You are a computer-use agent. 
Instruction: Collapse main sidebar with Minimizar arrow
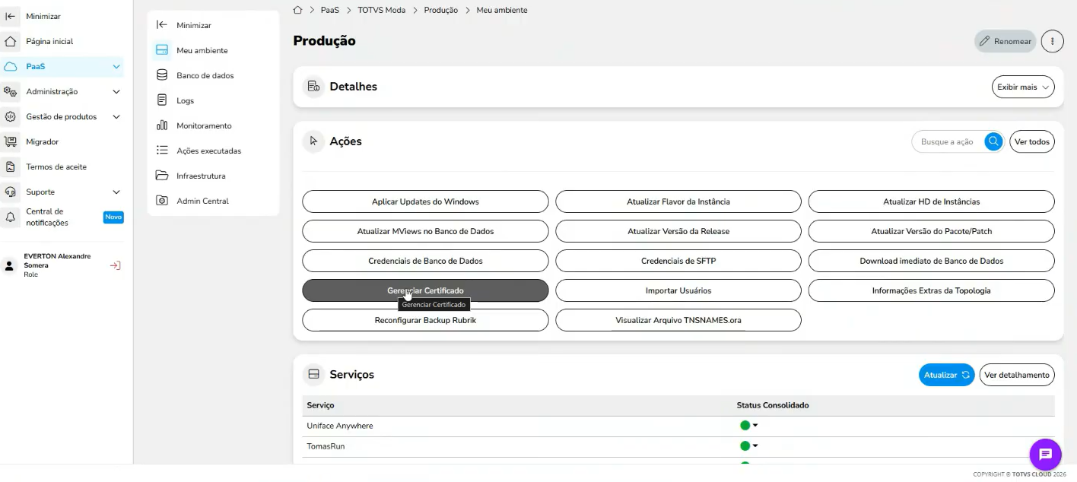[x=11, y=16]
